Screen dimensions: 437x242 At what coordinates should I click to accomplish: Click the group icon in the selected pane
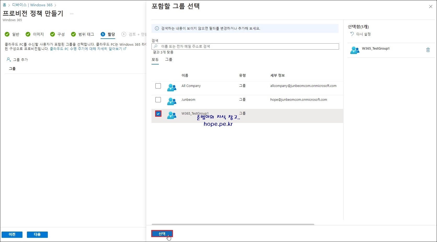coord(355,50)
